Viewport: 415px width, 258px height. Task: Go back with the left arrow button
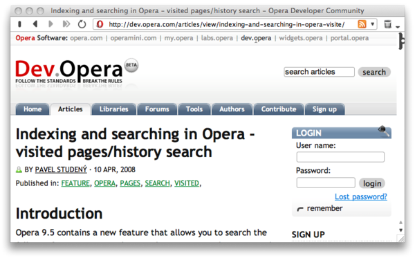[x=35, y=24]
